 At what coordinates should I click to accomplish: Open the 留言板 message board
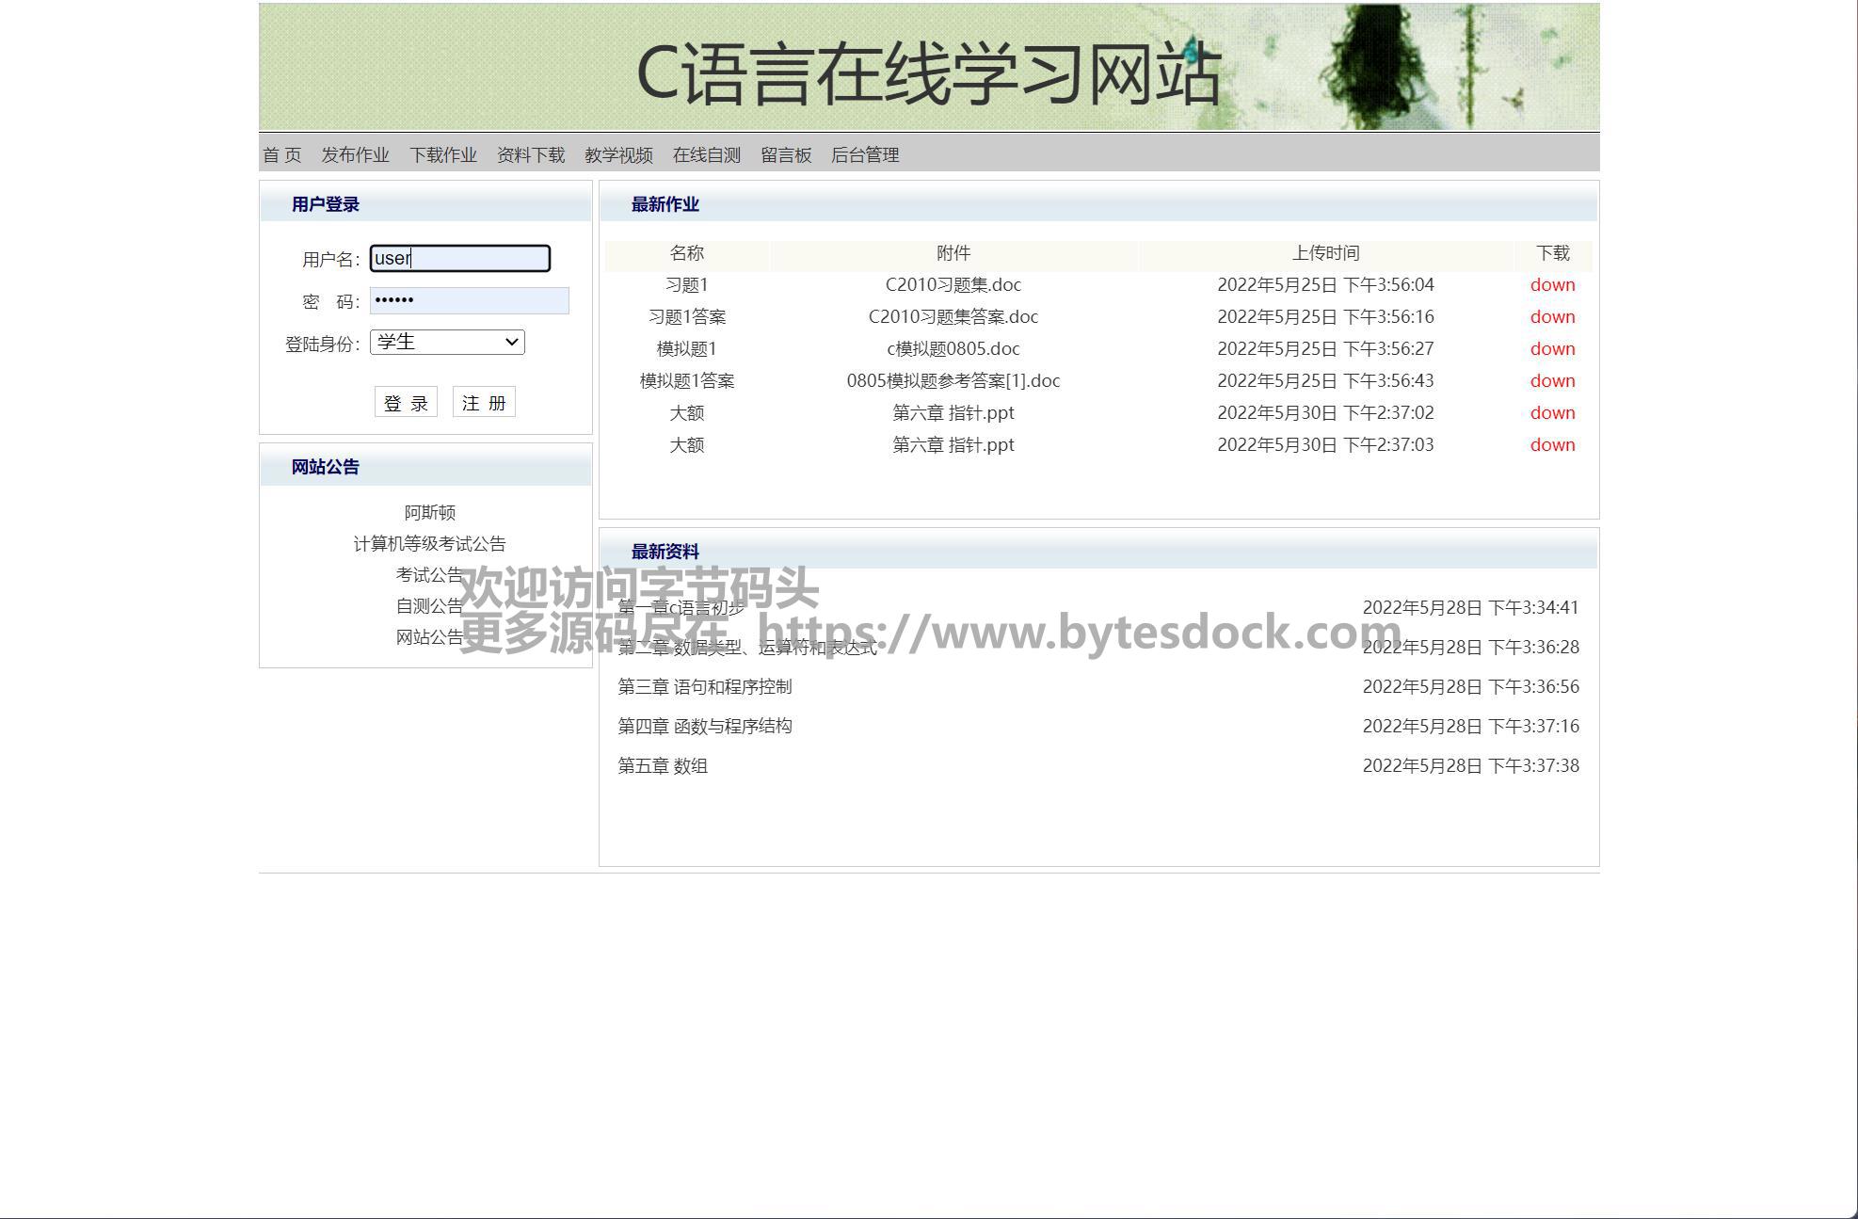click(786, 155)
